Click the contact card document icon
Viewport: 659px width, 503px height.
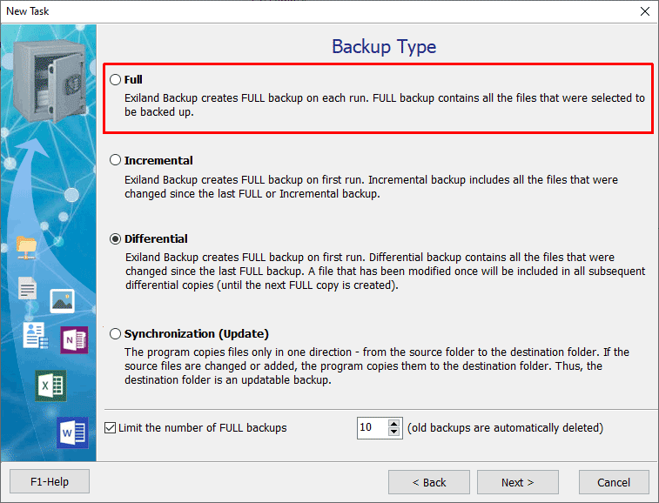click(x=36, y=336)
